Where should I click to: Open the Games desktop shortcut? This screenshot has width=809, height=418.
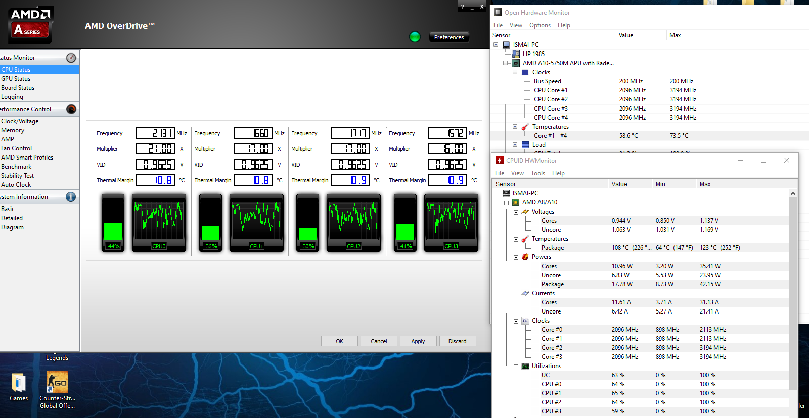(19, 387)
